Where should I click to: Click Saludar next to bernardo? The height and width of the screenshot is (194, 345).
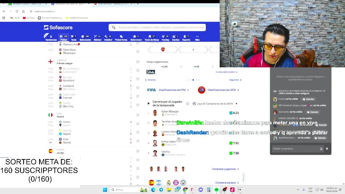coord(312,112)
